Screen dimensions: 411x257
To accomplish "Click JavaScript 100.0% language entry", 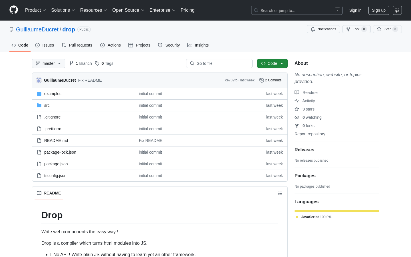I will click(314, 217).
